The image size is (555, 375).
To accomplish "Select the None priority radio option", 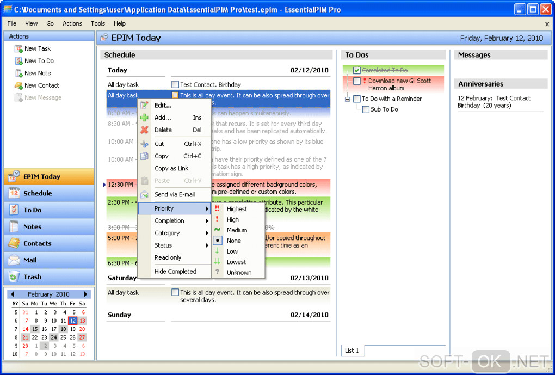I will pos(217,241).
